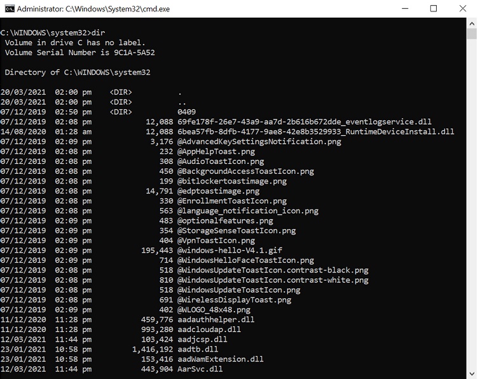This screenshot has height=379, width=478.
Task: Click the file size 195,443
Action: (157, 250)
